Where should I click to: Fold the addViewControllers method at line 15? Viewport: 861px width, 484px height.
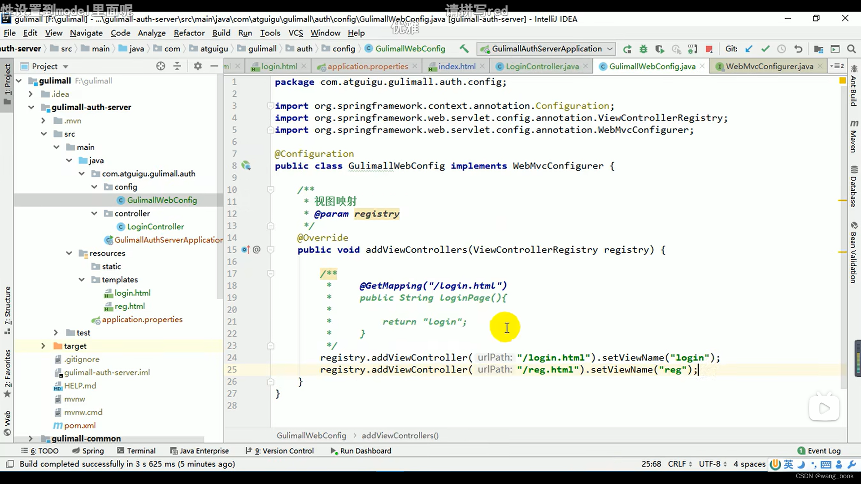click(x=271, y=250)
